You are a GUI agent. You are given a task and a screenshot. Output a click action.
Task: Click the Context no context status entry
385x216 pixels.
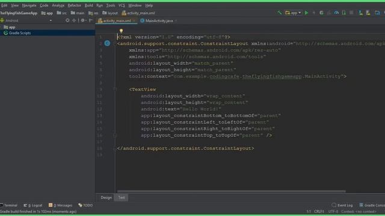[x=359, y=211]
